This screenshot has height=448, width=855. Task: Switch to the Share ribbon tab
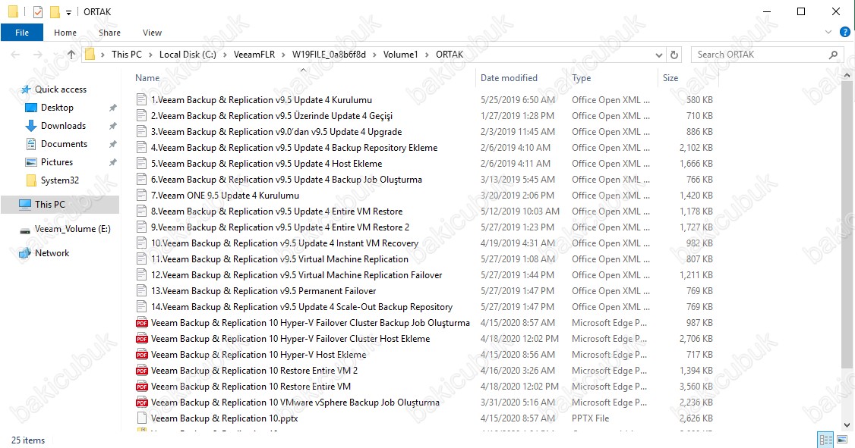click(109, 33)
